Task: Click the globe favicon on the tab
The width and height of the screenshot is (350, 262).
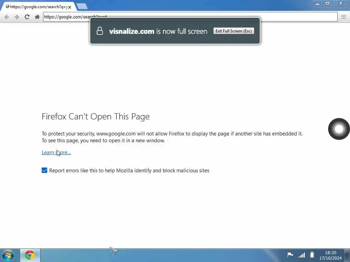Action: tap(8, 7)
